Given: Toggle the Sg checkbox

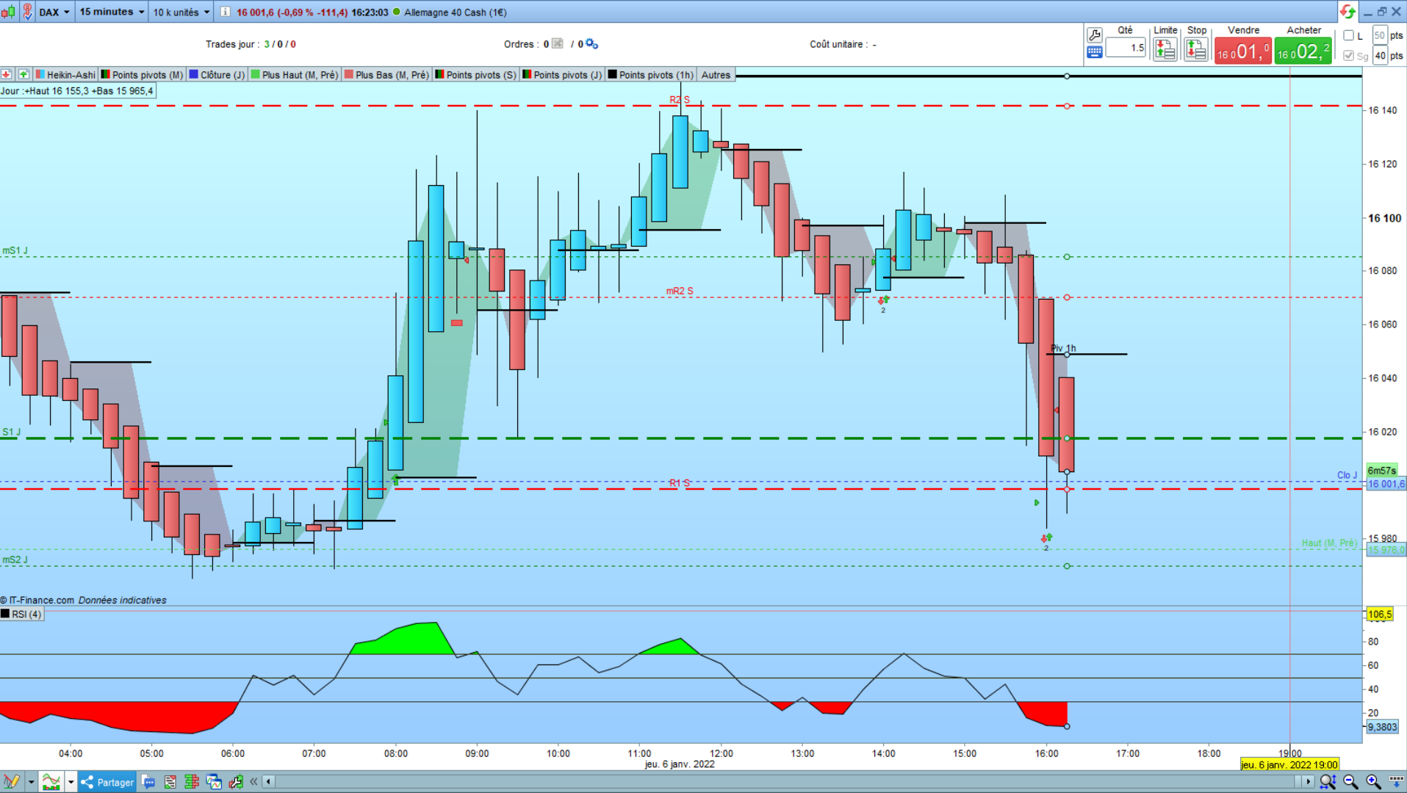Looking at the screenshot, I should pos(1348,55).
